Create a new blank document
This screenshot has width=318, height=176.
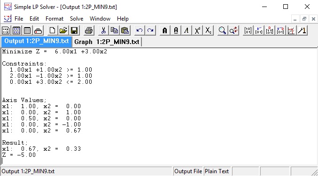(52, 30)
